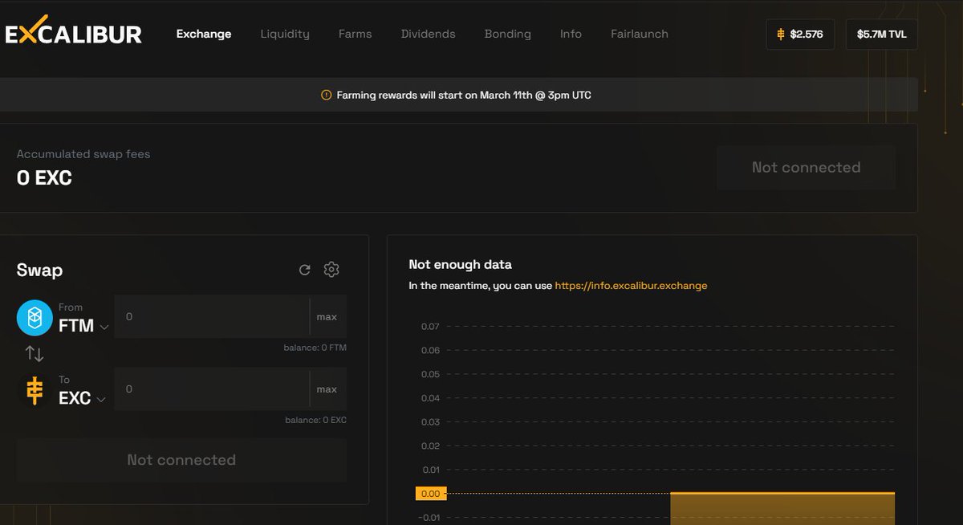Click the $5.7M TVL button
Image resolution: width=963 pixels, height=525 pixels.
(x=882, y=35)
